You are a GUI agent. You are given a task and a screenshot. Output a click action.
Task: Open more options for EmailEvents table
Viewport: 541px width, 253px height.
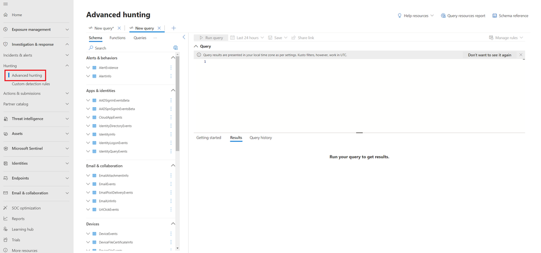tap(171, 184)
